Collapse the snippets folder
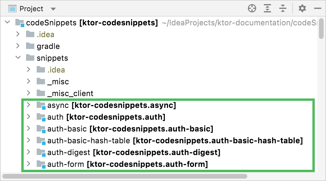 coord(18,57)
